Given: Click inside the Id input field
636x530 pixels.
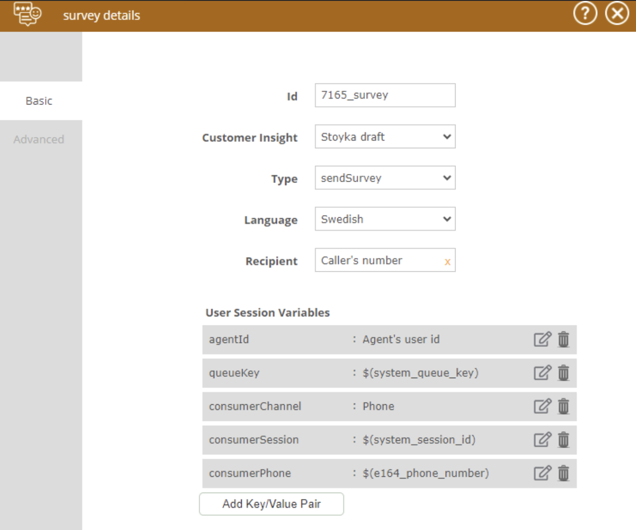Looking at the screenshot, I should (x=384, y=96).
